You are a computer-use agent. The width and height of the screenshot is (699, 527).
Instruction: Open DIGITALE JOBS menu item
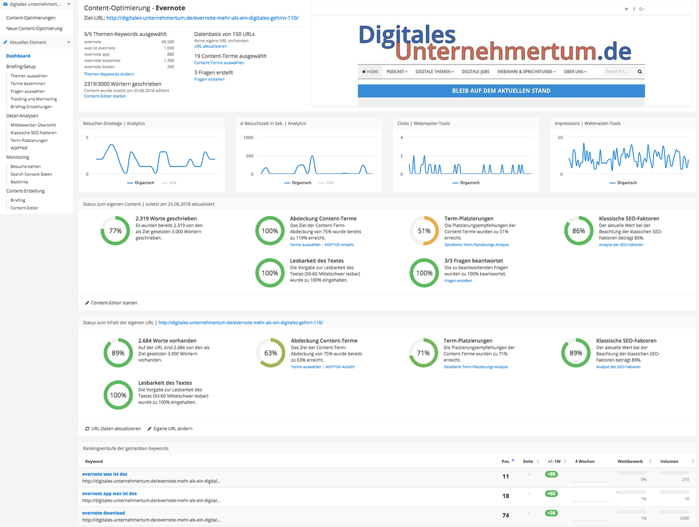point(475,72)
